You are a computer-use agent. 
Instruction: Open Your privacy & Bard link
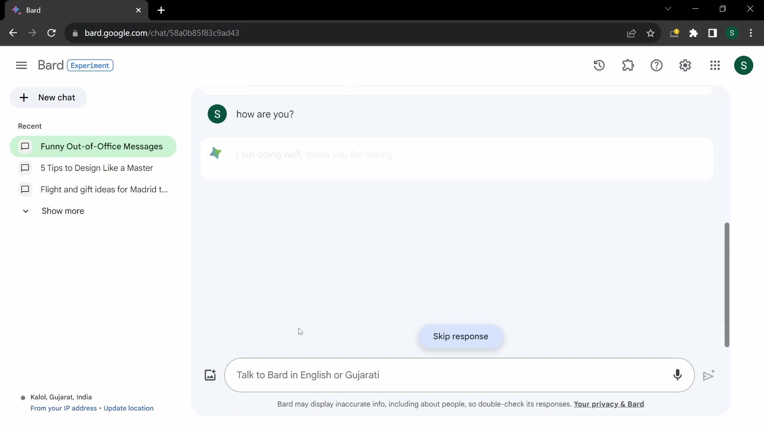coord(609,404)
